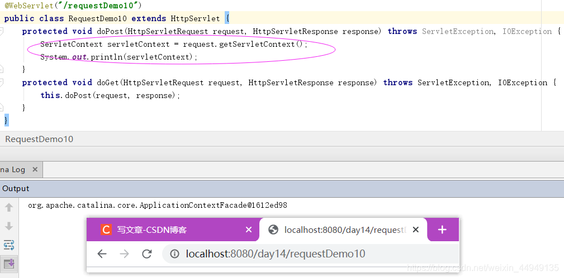
Task: Click the ApplicationContextFacade output line
Action: click(158, 206)
